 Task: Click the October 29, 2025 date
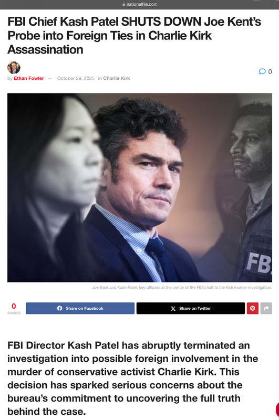pyautogui.click(x=76, y=78)
